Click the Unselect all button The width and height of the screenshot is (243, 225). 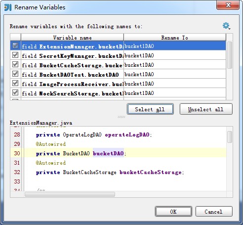tap(206, 109)
